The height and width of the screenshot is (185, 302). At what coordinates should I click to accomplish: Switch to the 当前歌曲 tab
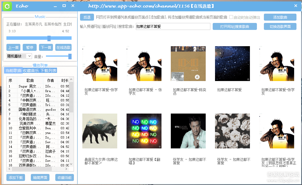13,71
